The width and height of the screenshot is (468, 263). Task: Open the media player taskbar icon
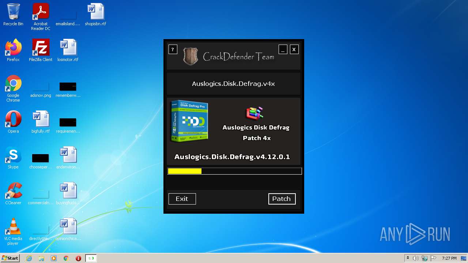point(54,258)
